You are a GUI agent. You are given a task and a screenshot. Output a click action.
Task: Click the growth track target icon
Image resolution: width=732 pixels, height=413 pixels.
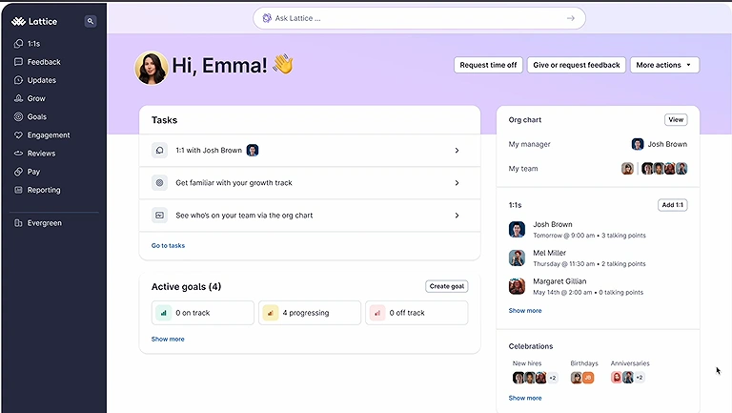(160, 183)
